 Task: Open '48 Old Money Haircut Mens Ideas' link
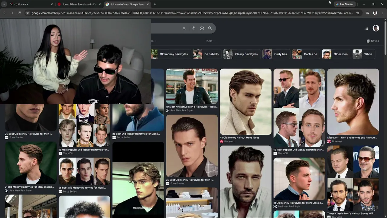pyautogui.click(x=239, y=138)
